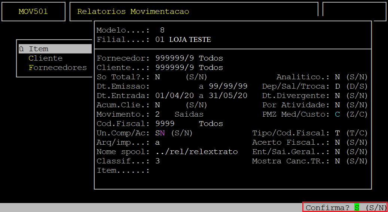Click the (D/S) hint after Dep/Sal/Troca
The image size is (388, 212).
(x=357, y=86)
